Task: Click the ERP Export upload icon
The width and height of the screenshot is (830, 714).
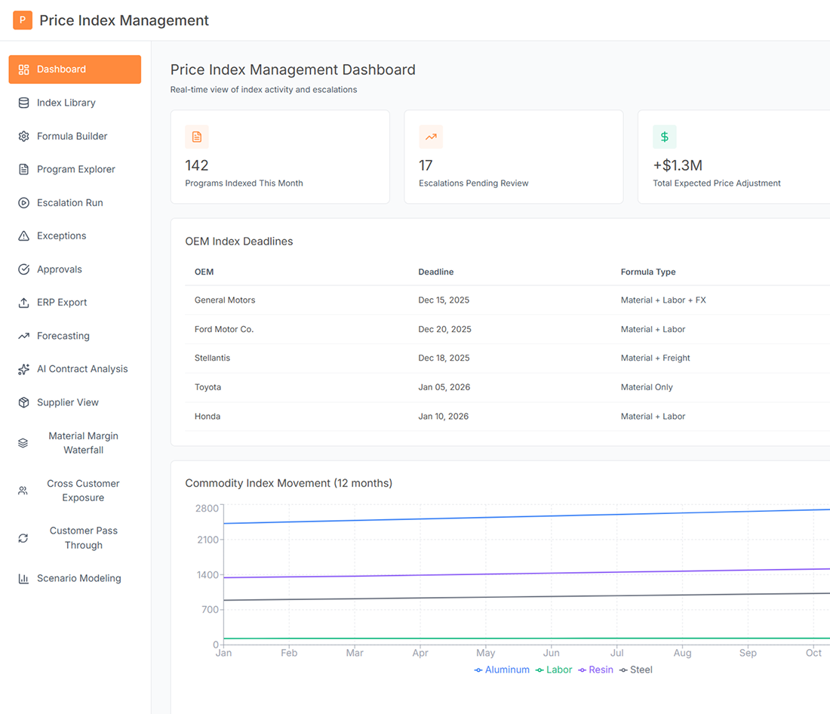Action: 24,303
